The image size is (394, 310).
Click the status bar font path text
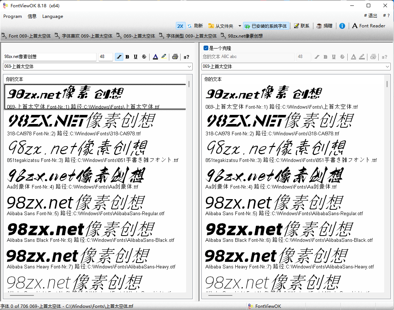67,306
